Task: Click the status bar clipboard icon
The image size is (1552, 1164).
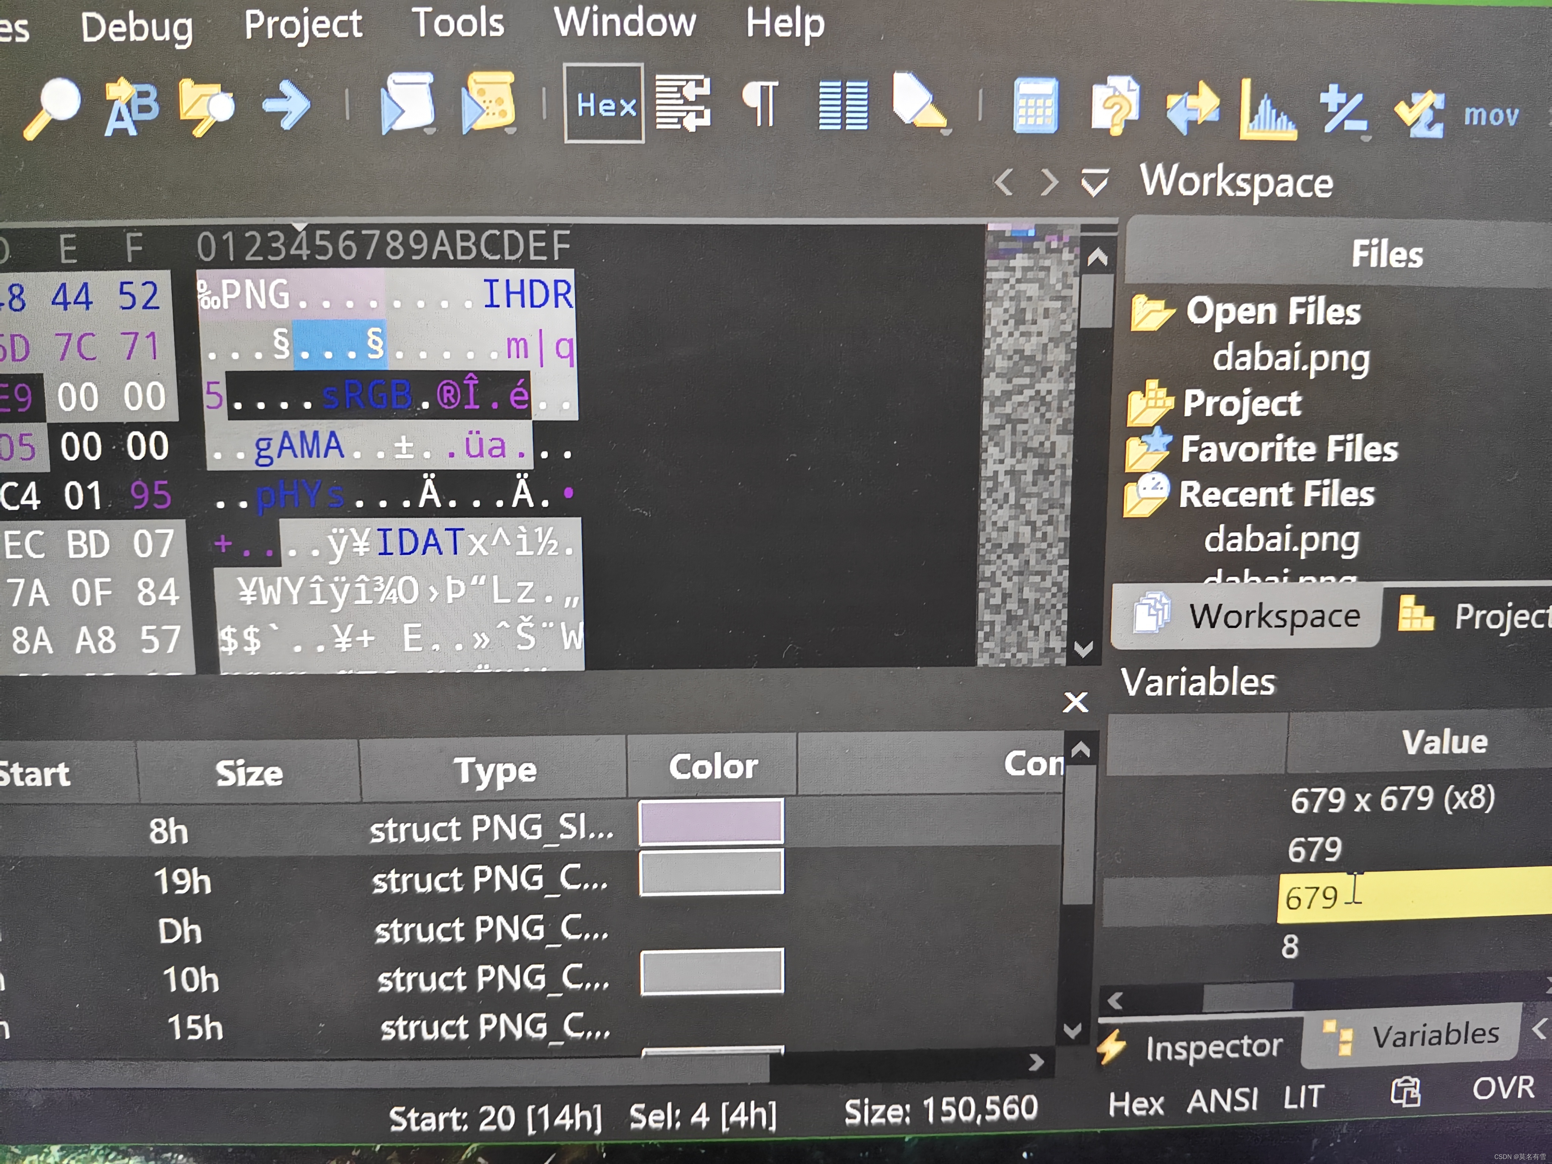Action: (1405, 1092)
